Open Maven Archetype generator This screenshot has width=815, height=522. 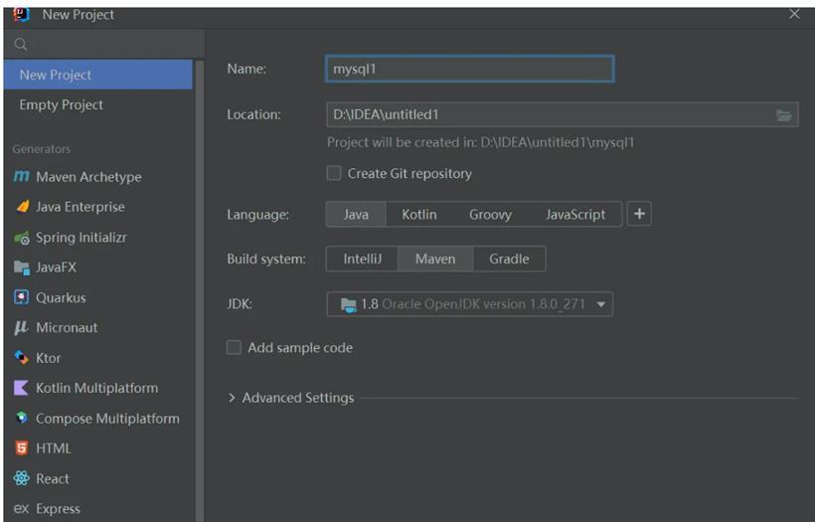98,177
